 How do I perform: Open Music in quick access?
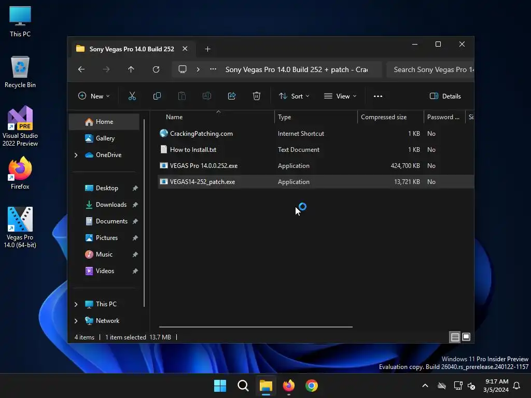[x=104, y=254]
